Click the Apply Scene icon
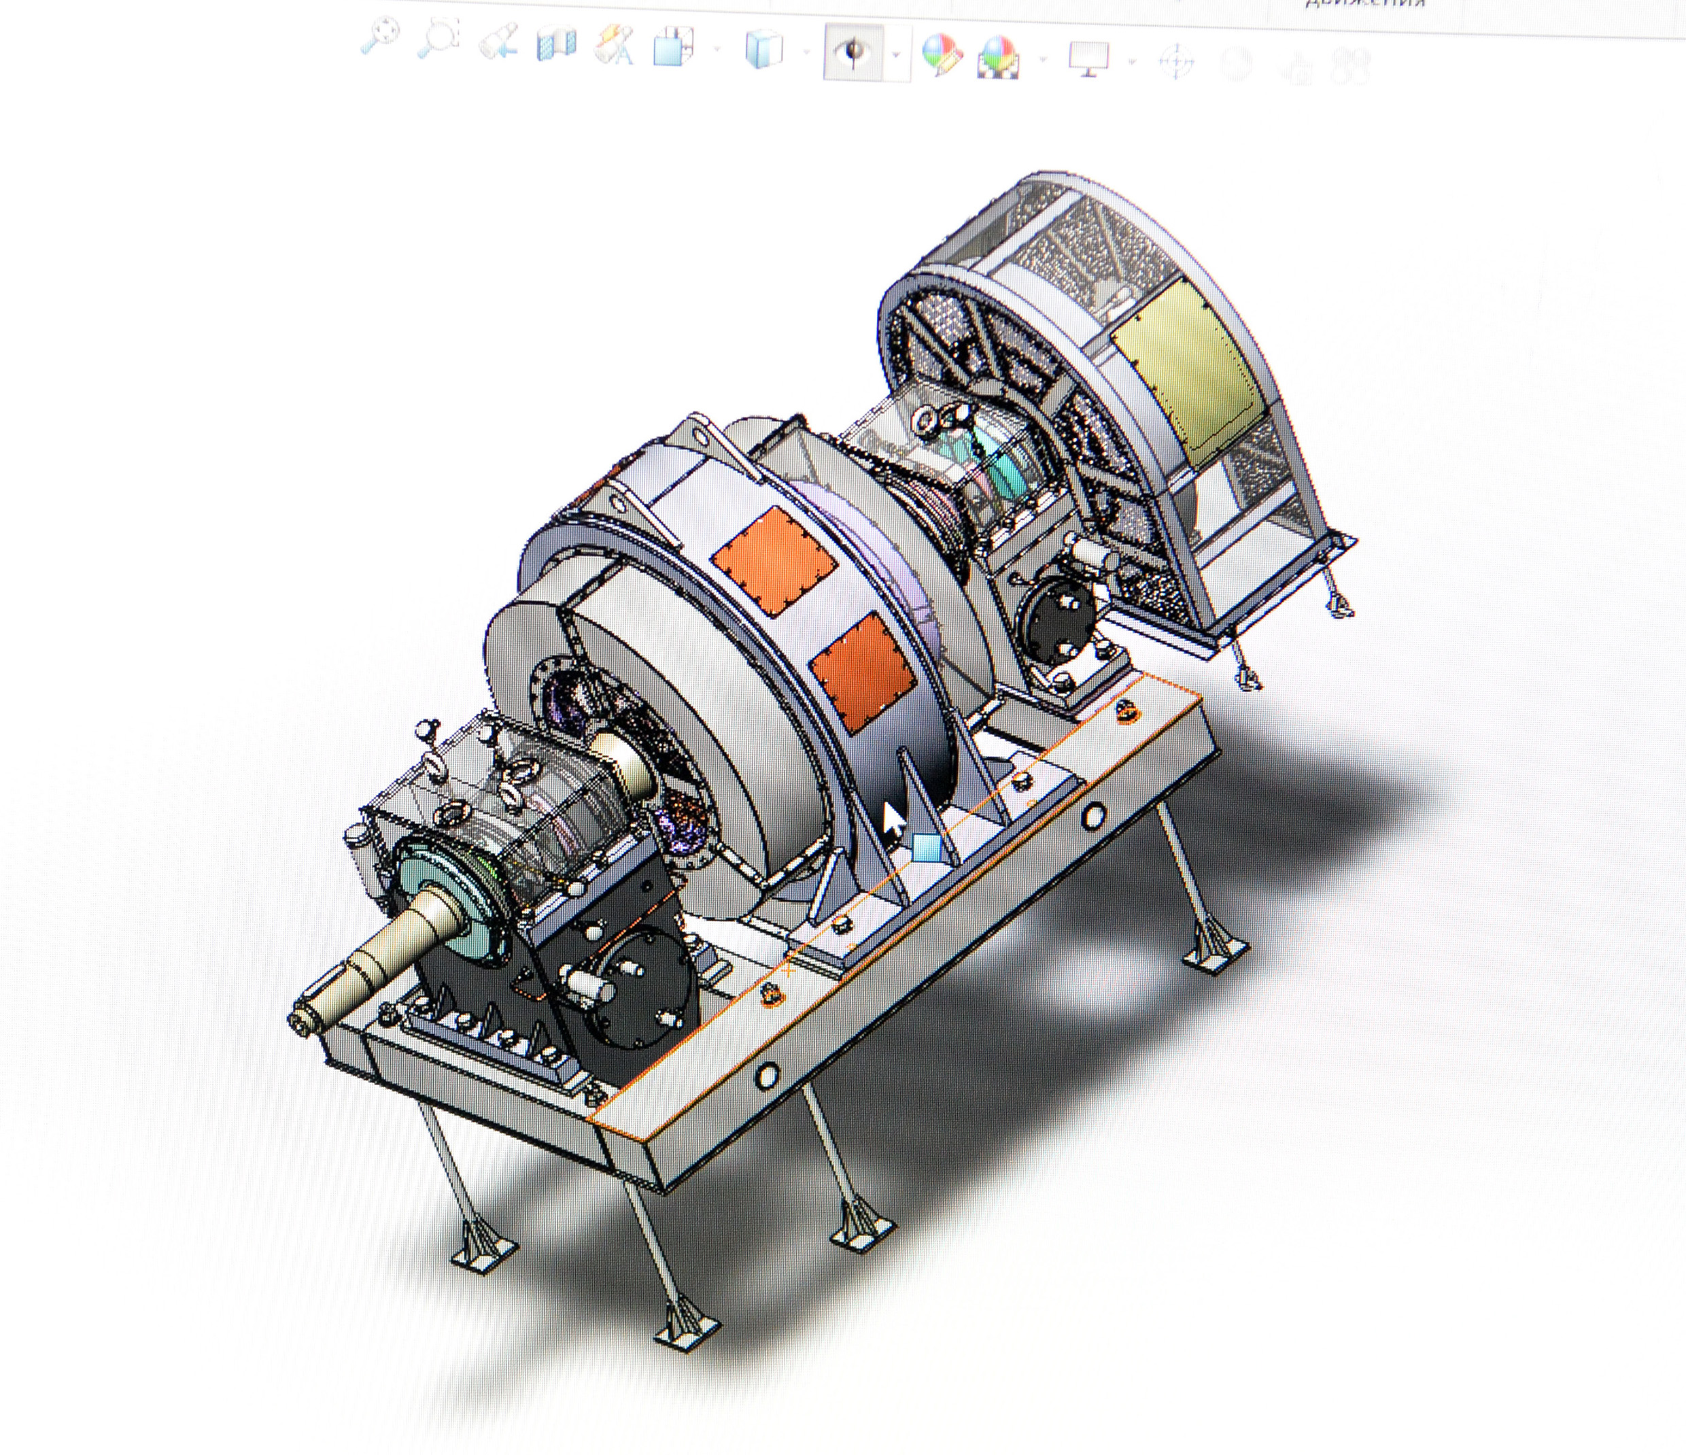1686x1455 pixels. pos(999,58)
